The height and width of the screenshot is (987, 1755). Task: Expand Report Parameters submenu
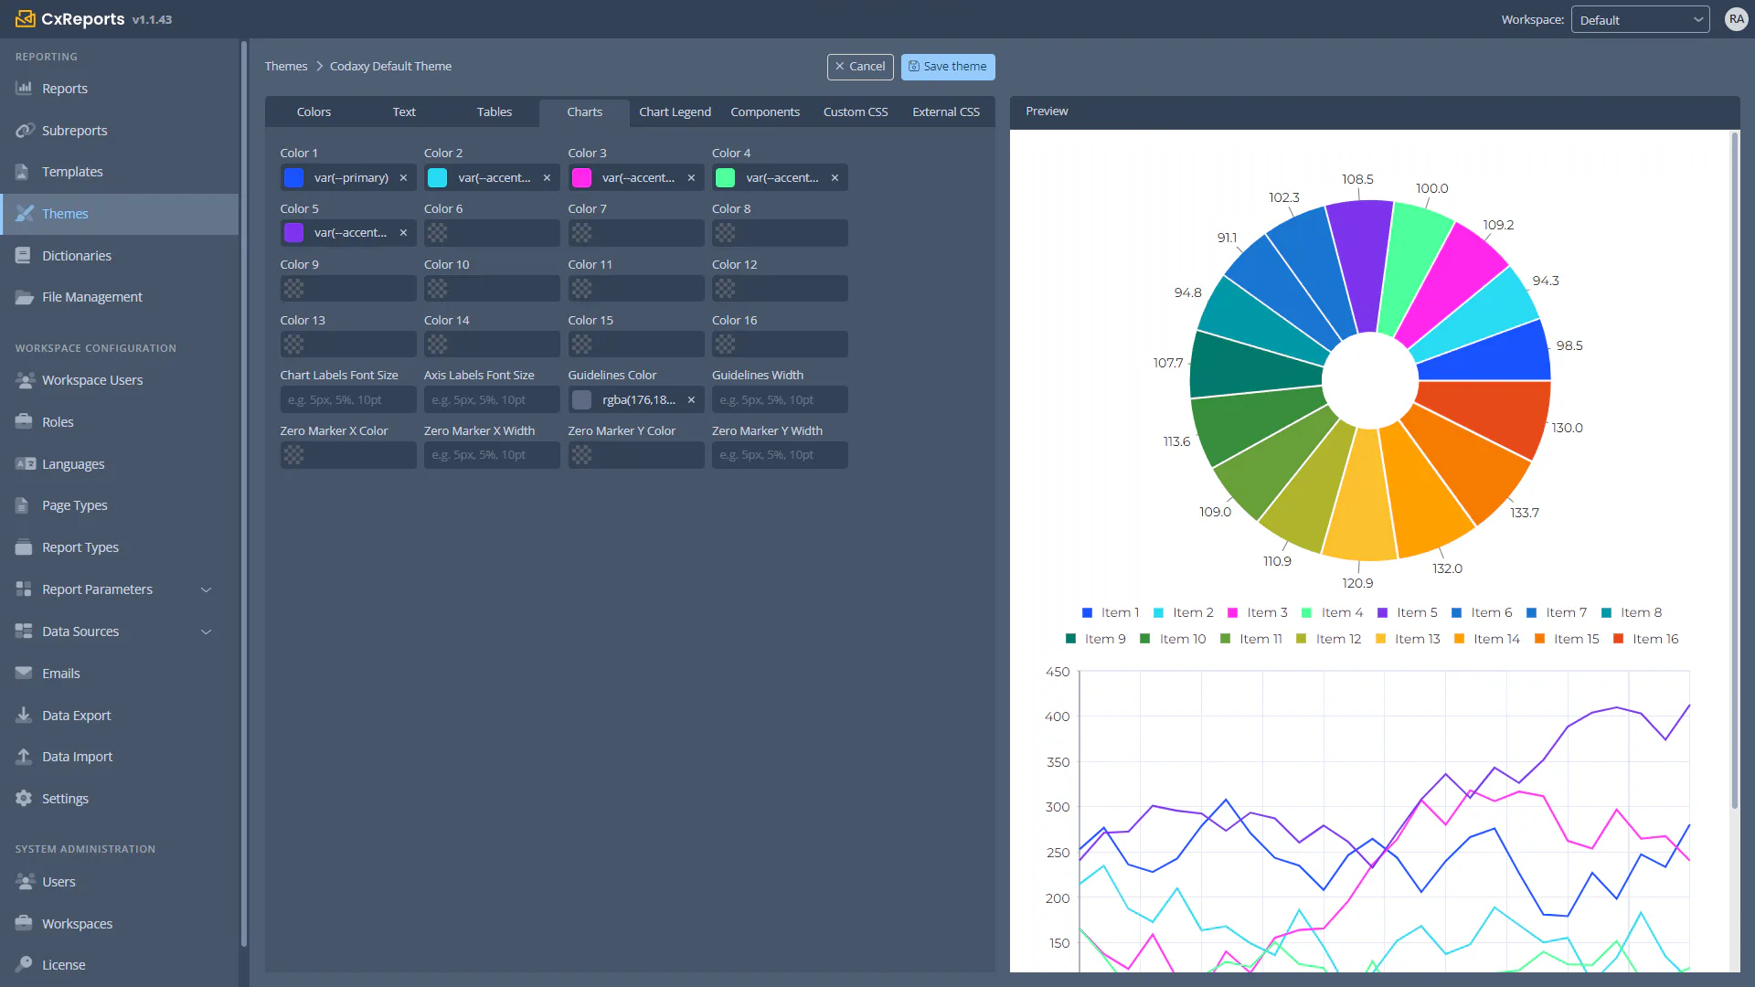point(206,590)
